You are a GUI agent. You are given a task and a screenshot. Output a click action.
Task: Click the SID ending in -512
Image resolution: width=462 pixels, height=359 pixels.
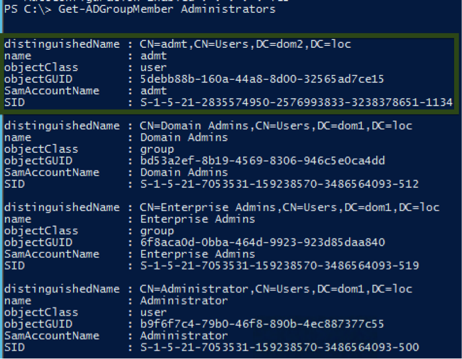(x=279, y=184)
